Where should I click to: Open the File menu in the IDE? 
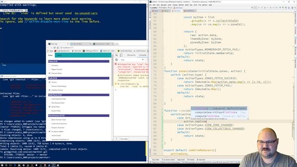pyautogui.click(x=150, y=5)
